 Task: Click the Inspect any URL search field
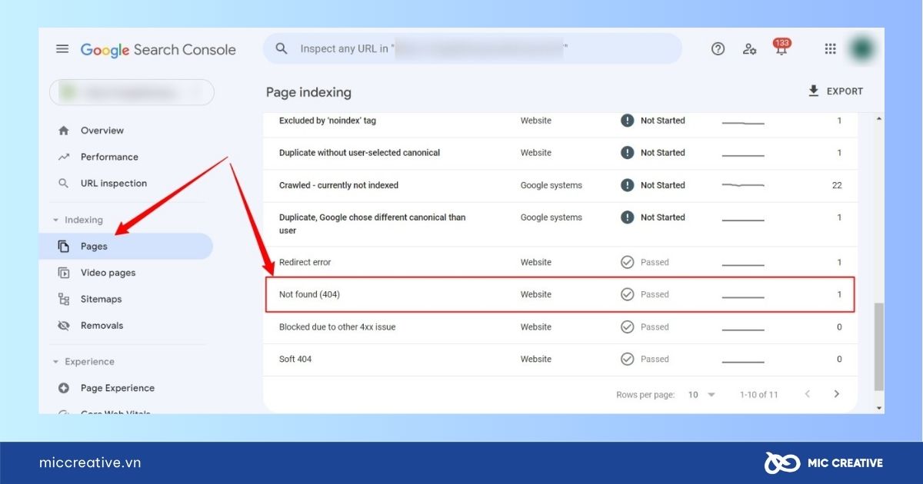tap(472, 48)
